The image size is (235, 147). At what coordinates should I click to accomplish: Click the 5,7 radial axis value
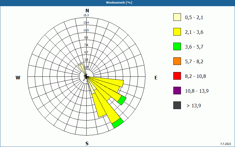(x=86, y=52)
